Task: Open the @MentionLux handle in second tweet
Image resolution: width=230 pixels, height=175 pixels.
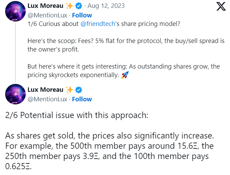Action: click(x=47, y=99)
